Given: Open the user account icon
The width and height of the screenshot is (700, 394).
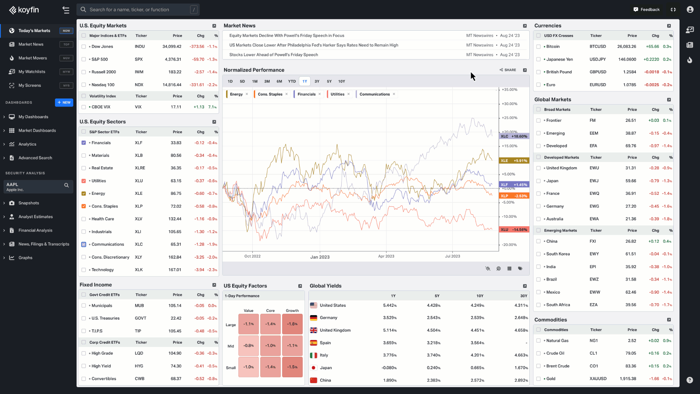Looking at the screenshot, I should click(x=690, y=9).
